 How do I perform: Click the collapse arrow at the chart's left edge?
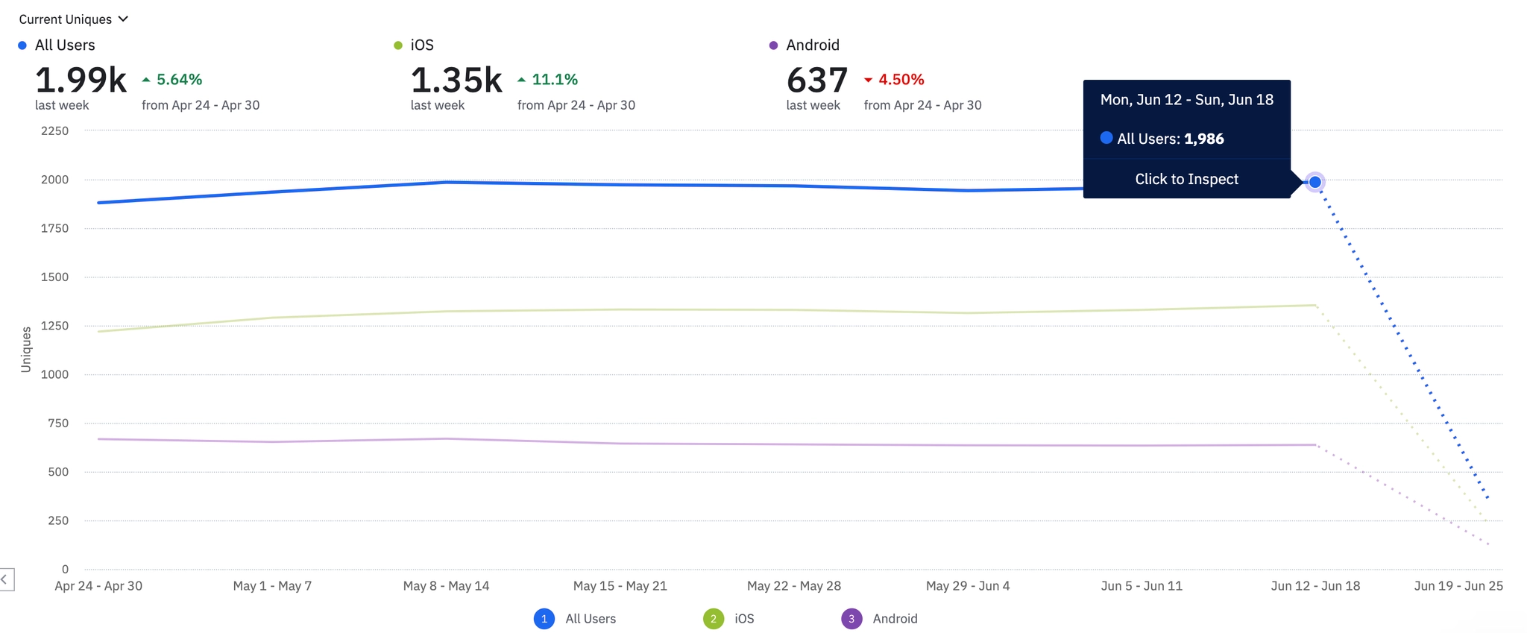4,579
